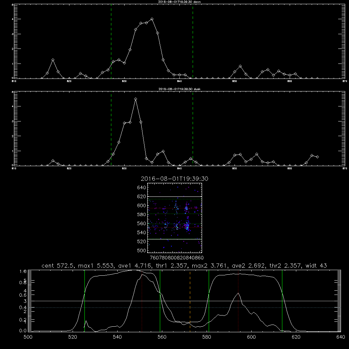Click the 840 x-axis label under dusk plot
Screen dimensions: 349x349
(x=179, y=169)
